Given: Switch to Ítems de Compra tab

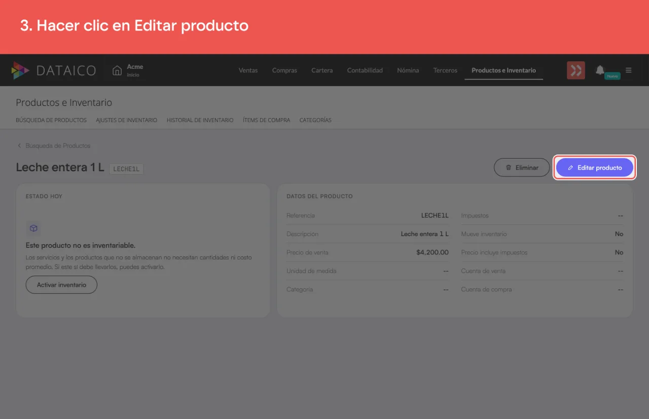Looking at the screenshot, I should tap(266, 121).
